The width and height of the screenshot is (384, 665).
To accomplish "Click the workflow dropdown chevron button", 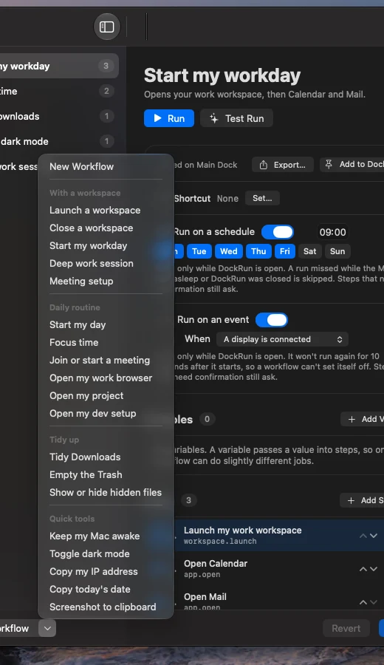I will 47,629.
